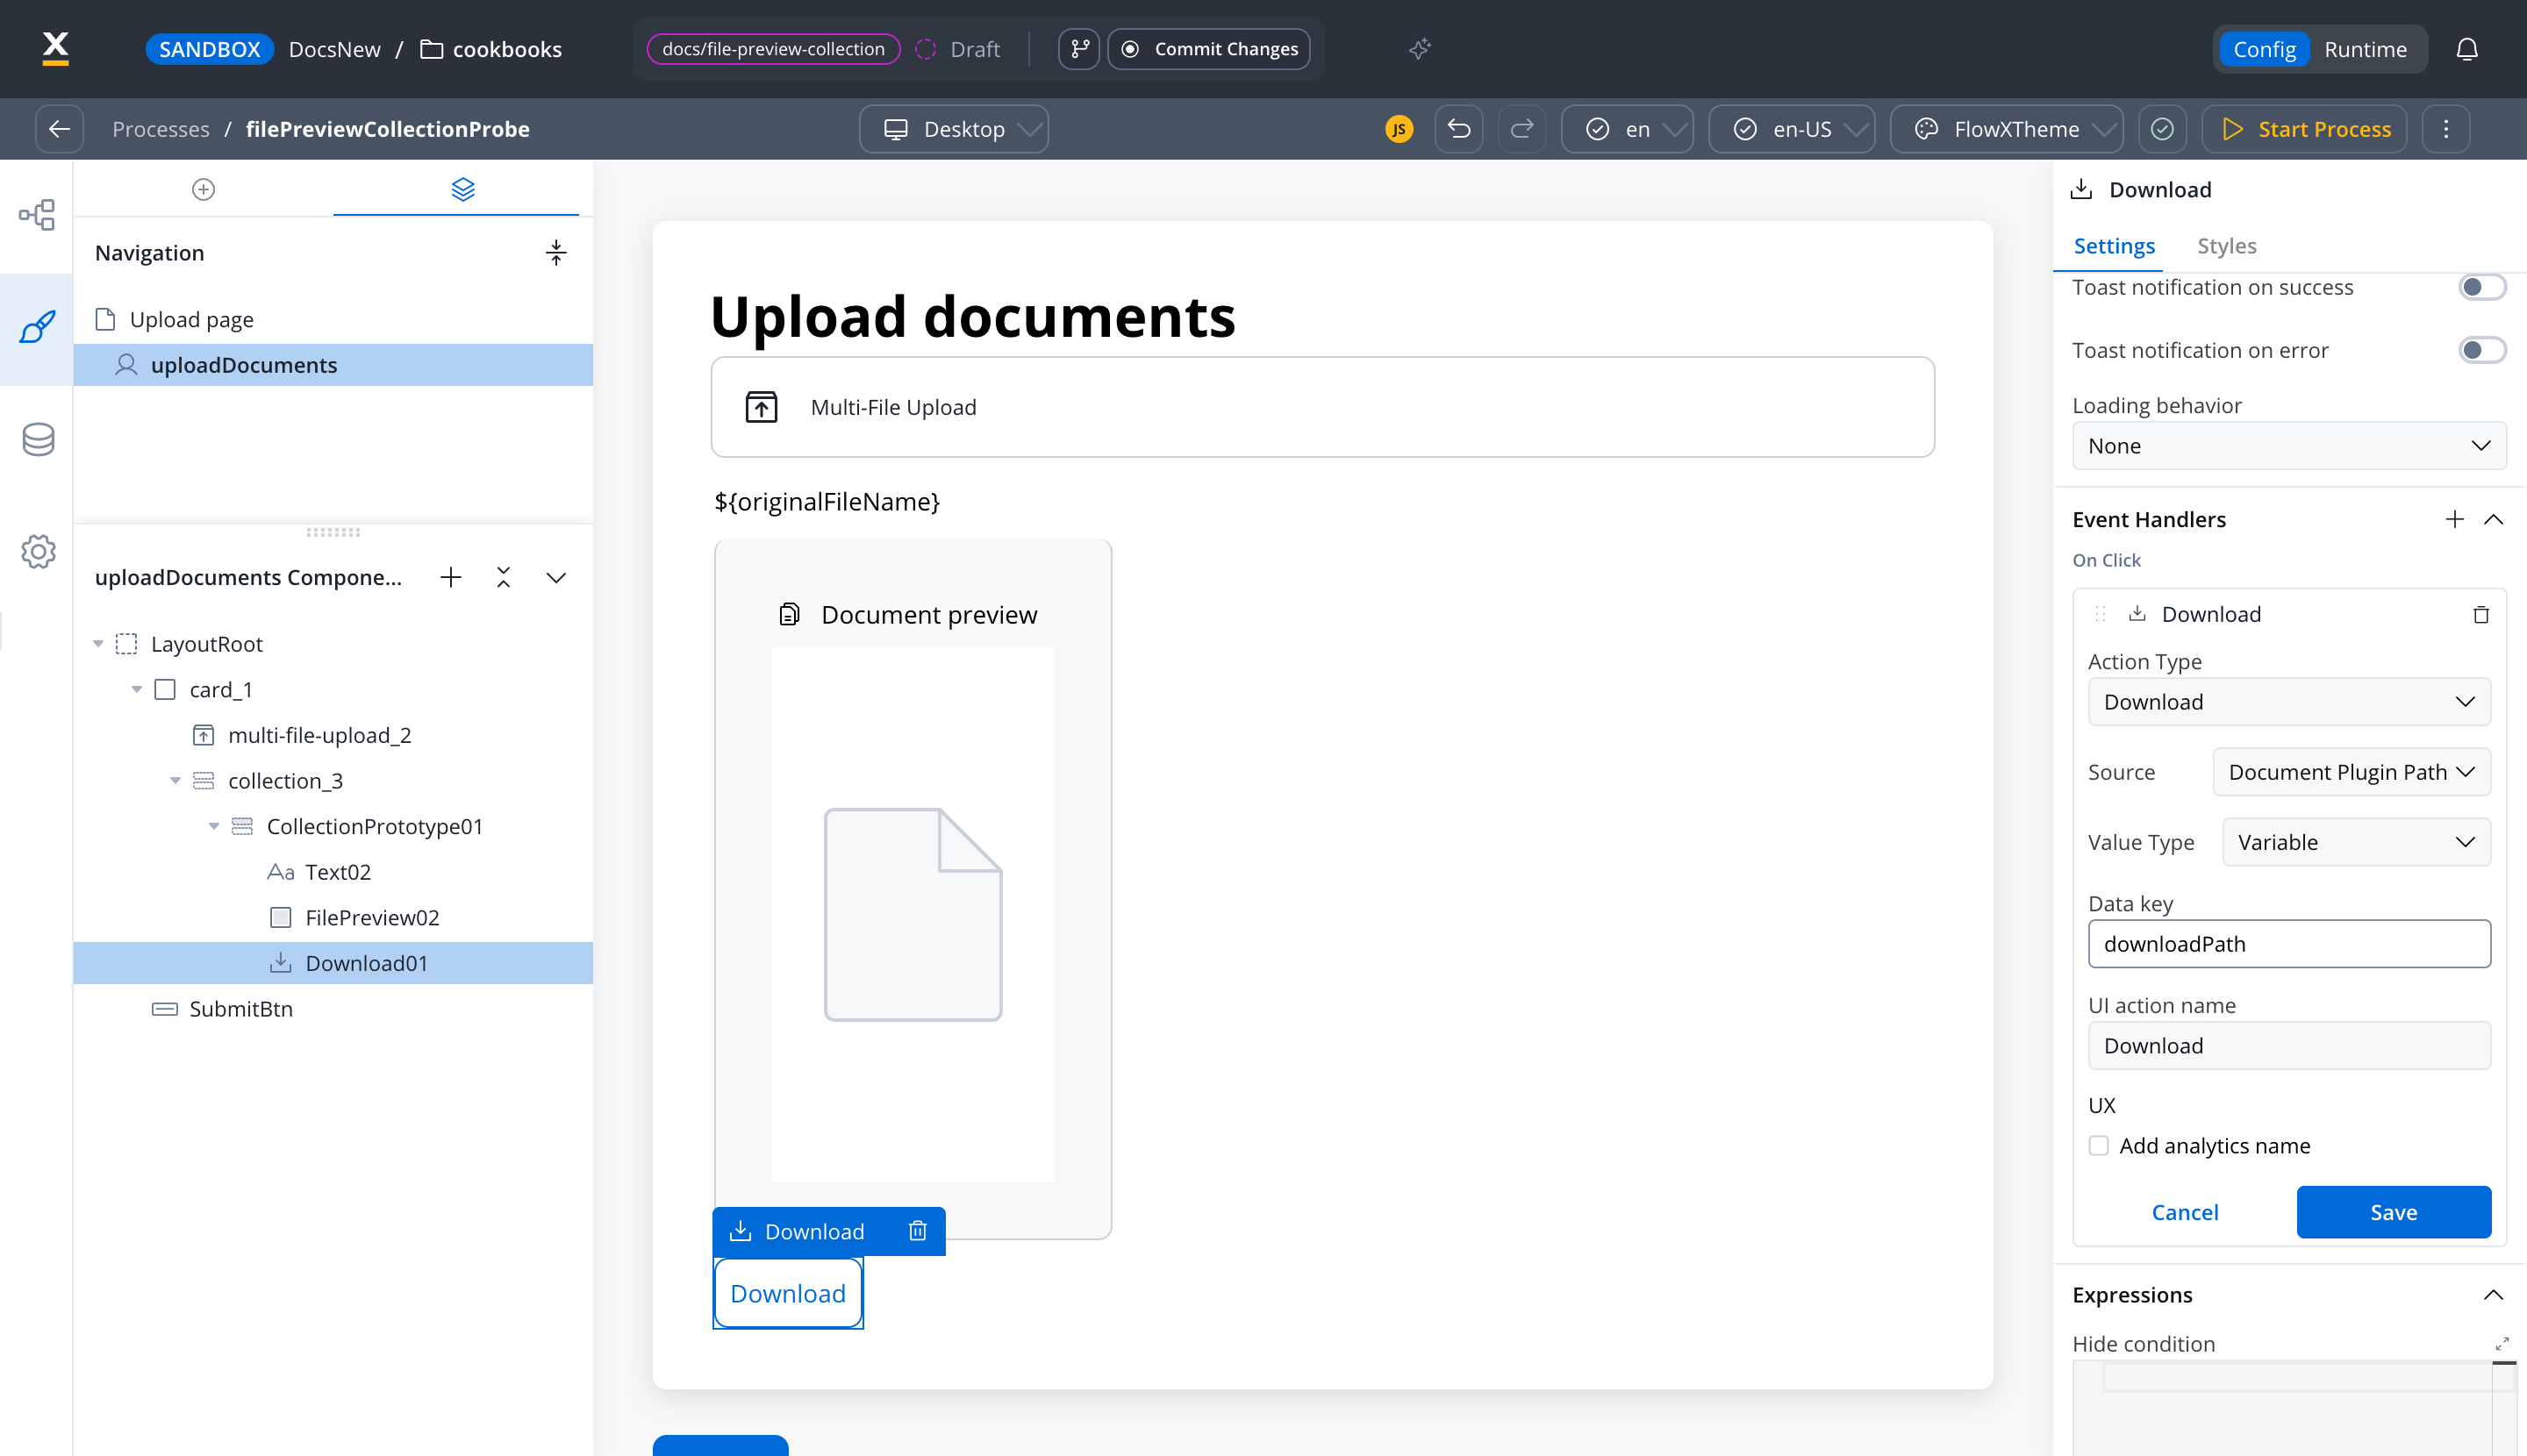
Task: Open the three-dot more options menu
Action: [2446, 129]
